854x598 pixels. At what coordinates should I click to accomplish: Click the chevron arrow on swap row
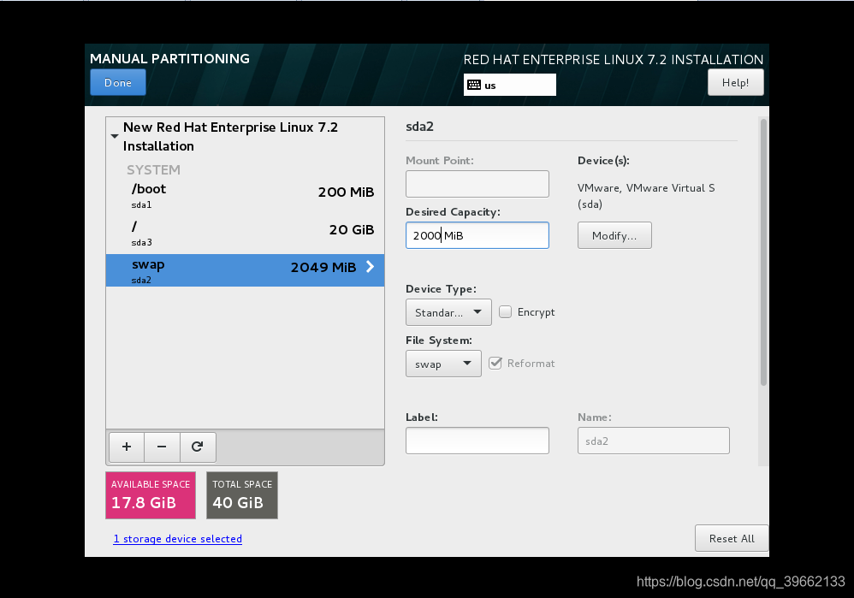point(371,266)
